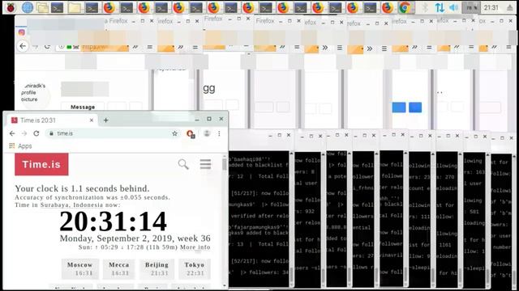Select the Beijing city tile
Screen dimensions: 519x291
(157, 268)
